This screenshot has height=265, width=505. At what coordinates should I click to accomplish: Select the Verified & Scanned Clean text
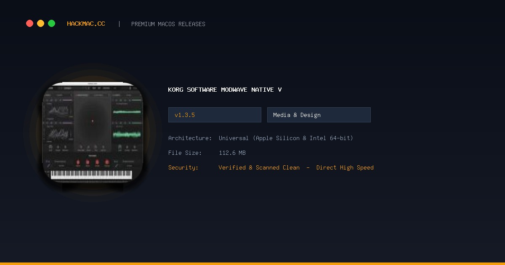point(259,167)
